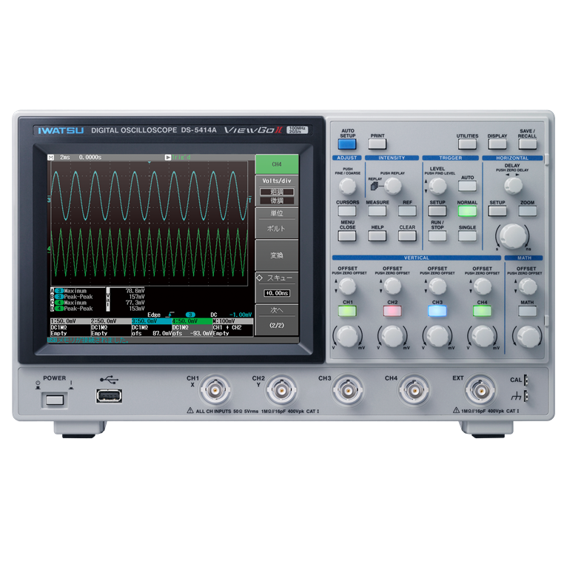Click the DISPLAY button

pyautogui.click(x=497, y=144)
